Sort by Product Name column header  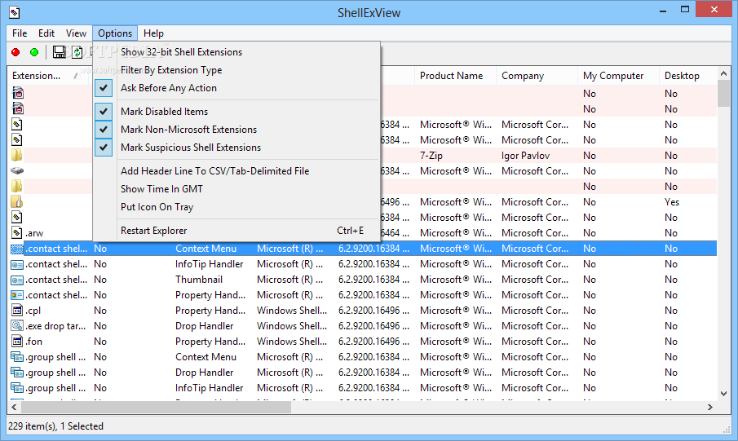pyautogui.click(x=455, y=76)
